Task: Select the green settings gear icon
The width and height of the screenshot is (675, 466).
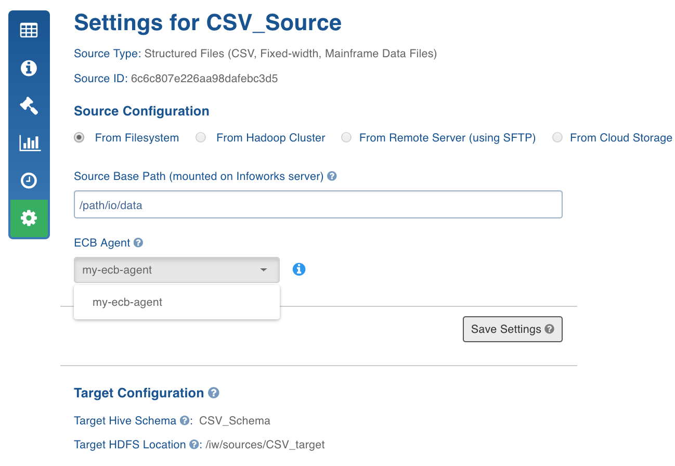Action: point(29,218)
